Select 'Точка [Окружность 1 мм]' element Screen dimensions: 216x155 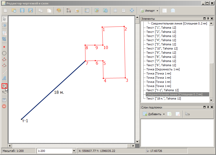(163, 69)
